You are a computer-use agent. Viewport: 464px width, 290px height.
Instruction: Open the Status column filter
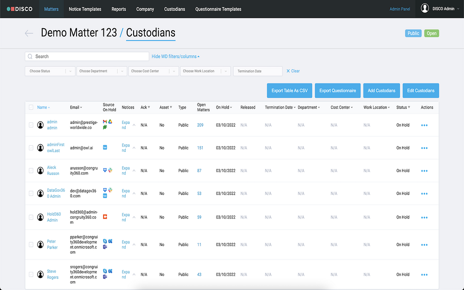(x=409, y=107)
